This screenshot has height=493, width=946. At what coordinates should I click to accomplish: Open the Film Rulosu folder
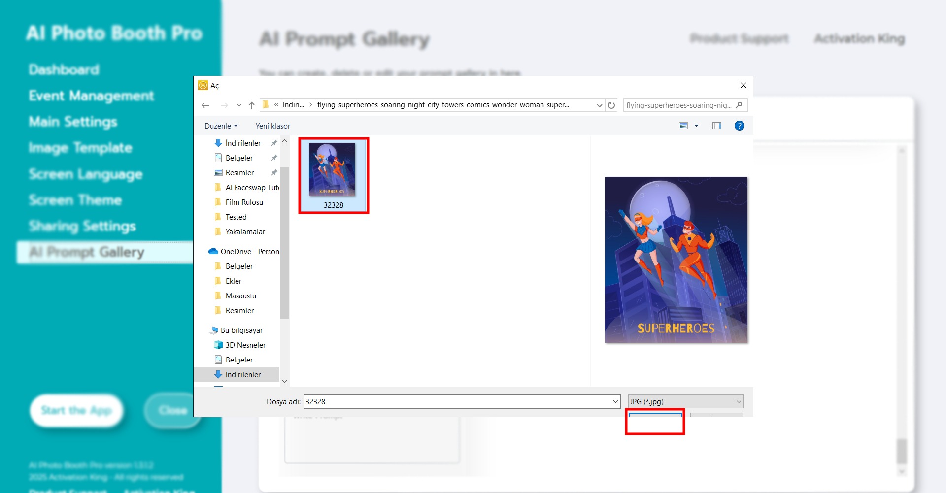[244, 202]
